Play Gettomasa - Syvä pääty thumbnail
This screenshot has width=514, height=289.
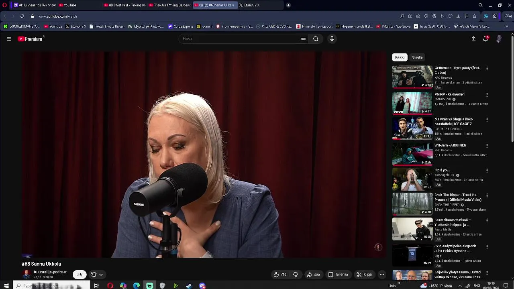coord(412,77)
